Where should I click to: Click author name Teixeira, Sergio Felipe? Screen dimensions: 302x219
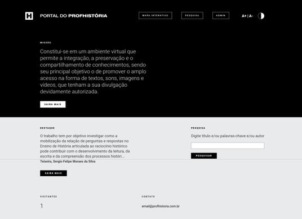tap(68, 162)
